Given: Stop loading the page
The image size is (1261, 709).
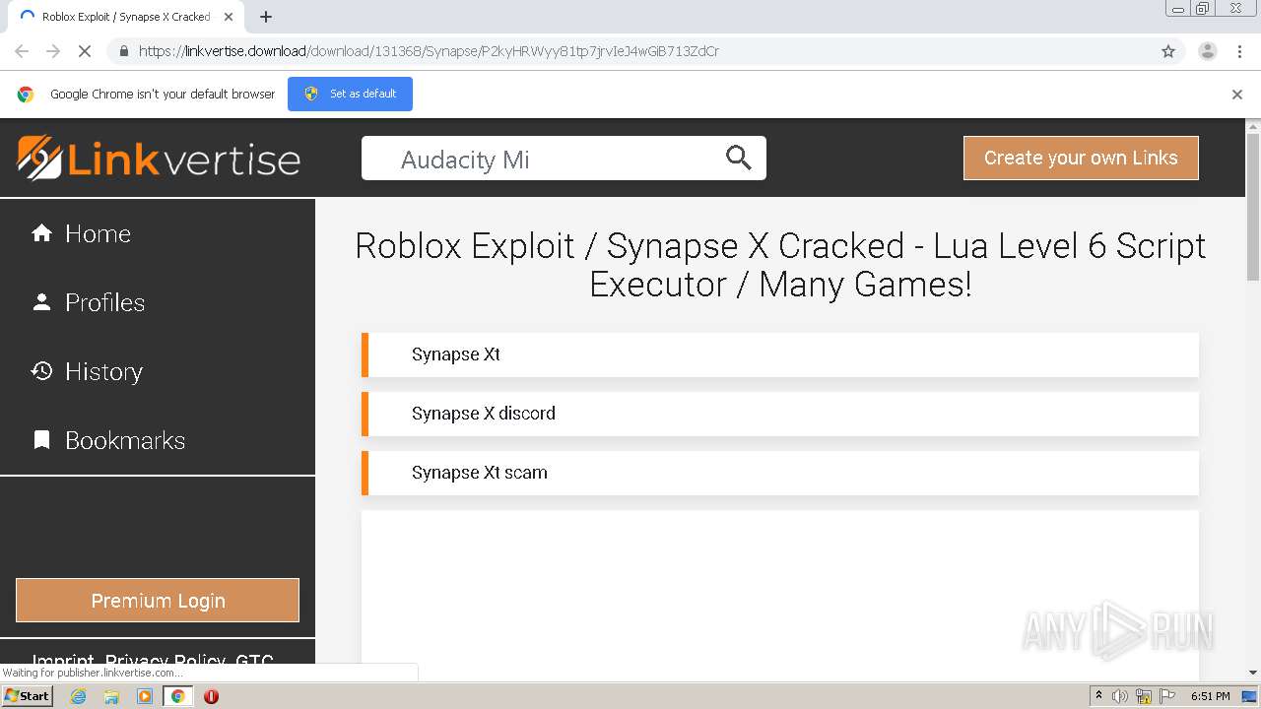Looking at the screenshot, I should tap(84, 51).
